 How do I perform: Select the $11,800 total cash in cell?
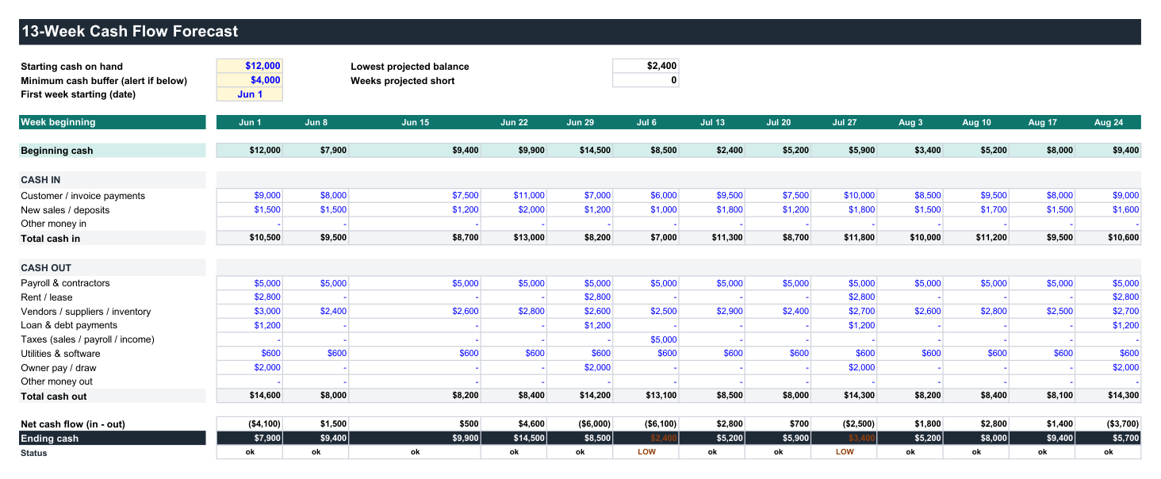(x=845, y=238)
